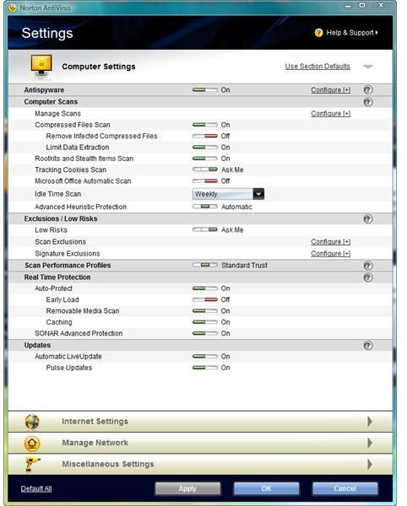This screenshot has height=506, width=407.
Task: Toggle Compressed Files Scan switch
Action: pos(205,125)
